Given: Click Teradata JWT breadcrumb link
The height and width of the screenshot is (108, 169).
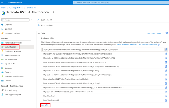Looking at the screenshot, I should pyautogui.click(x=32, y=8).
